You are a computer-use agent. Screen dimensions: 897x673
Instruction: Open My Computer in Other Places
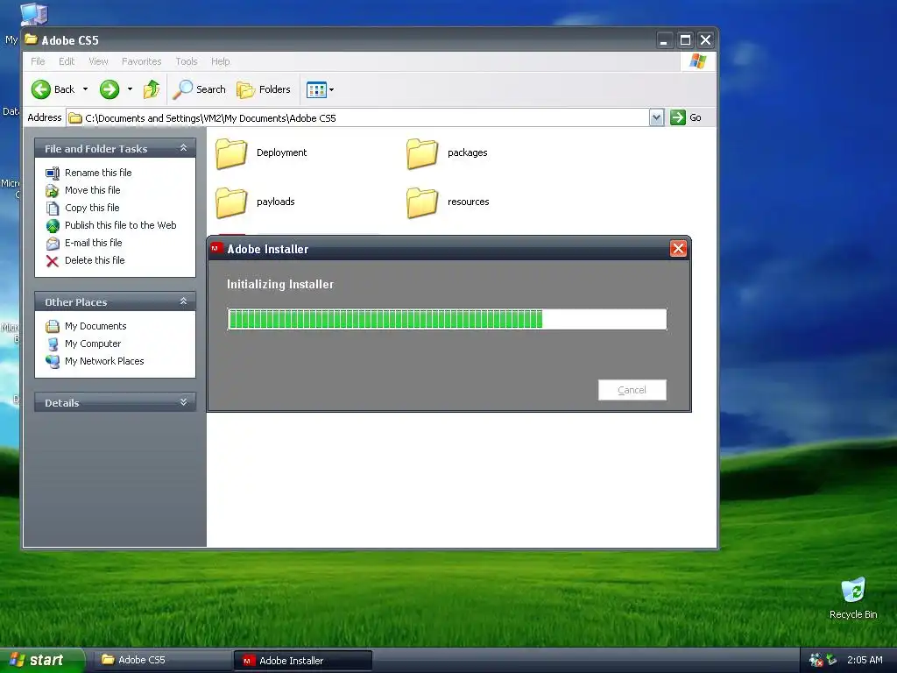point(93,344)
